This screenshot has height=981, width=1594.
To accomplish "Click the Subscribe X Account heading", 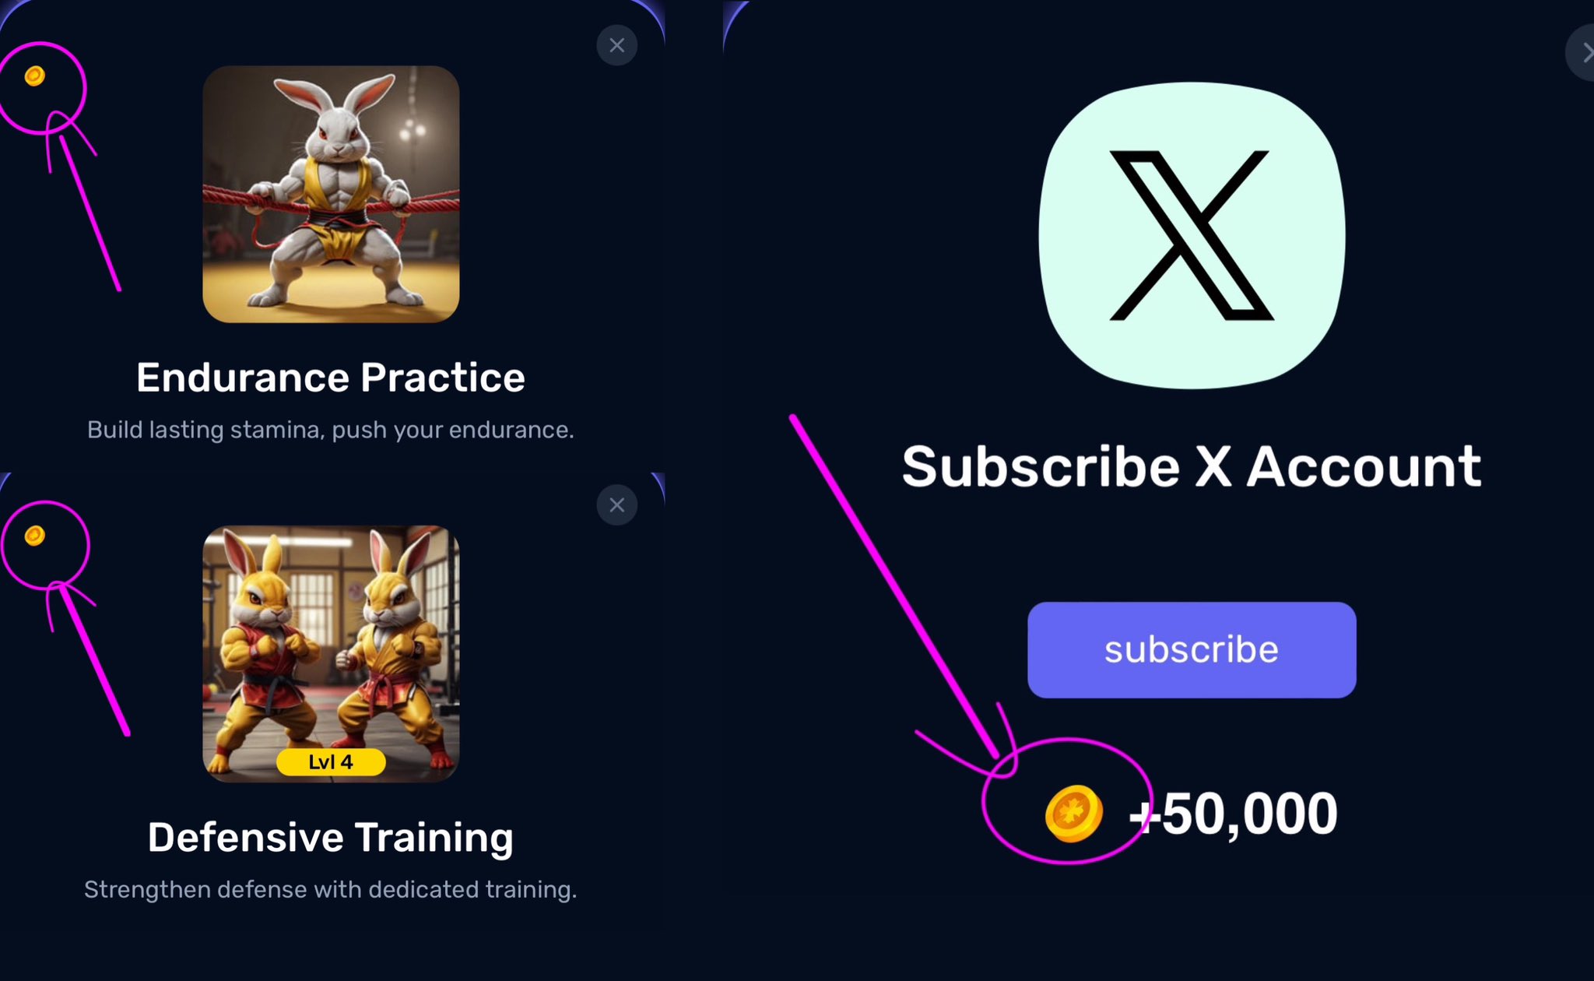I will pos(1192,467).
